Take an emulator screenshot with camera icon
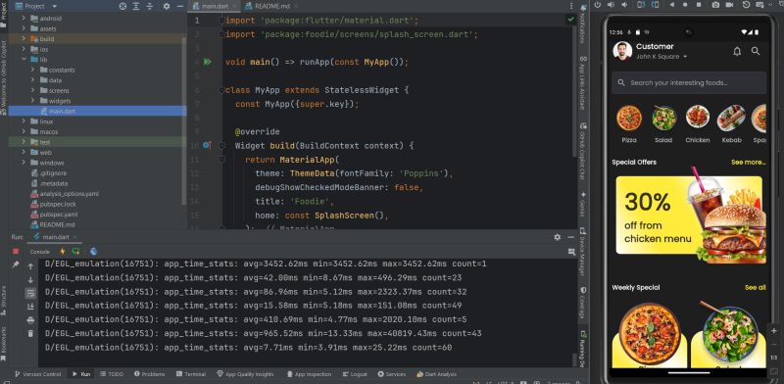The height and width of the screenshot is (384, 784). pyautogui.click(x=716, y=5)
